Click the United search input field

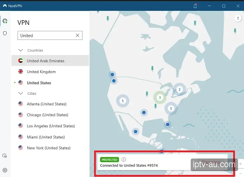(x=50, y=36)
